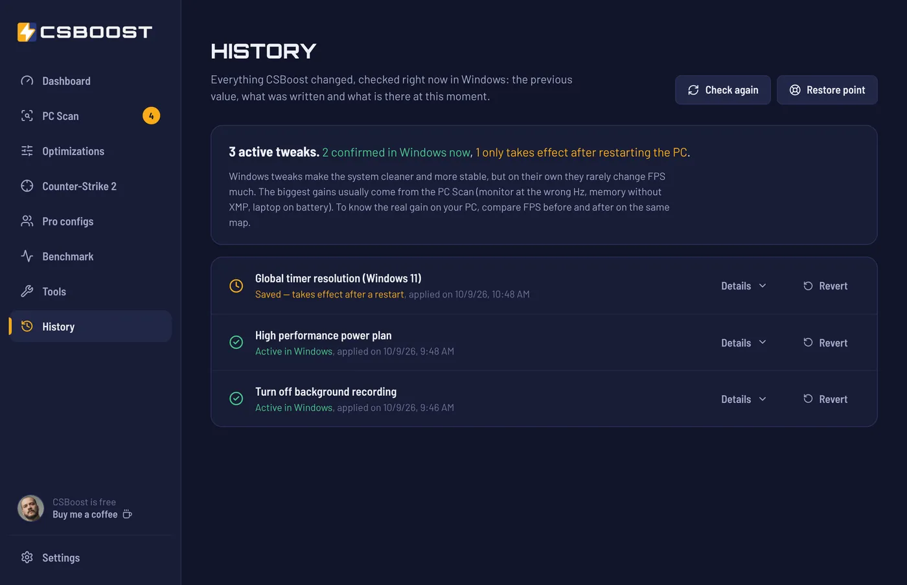Viewport: 907px width, 585px height.
Task: Click the Tools wrench icon
Action: pyautogui.click(x=27, y=292)
